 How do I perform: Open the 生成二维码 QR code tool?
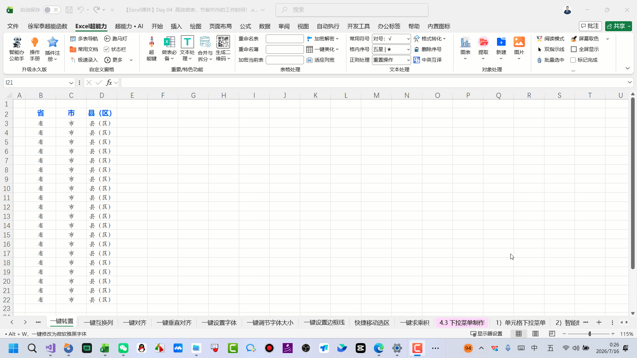223,42
